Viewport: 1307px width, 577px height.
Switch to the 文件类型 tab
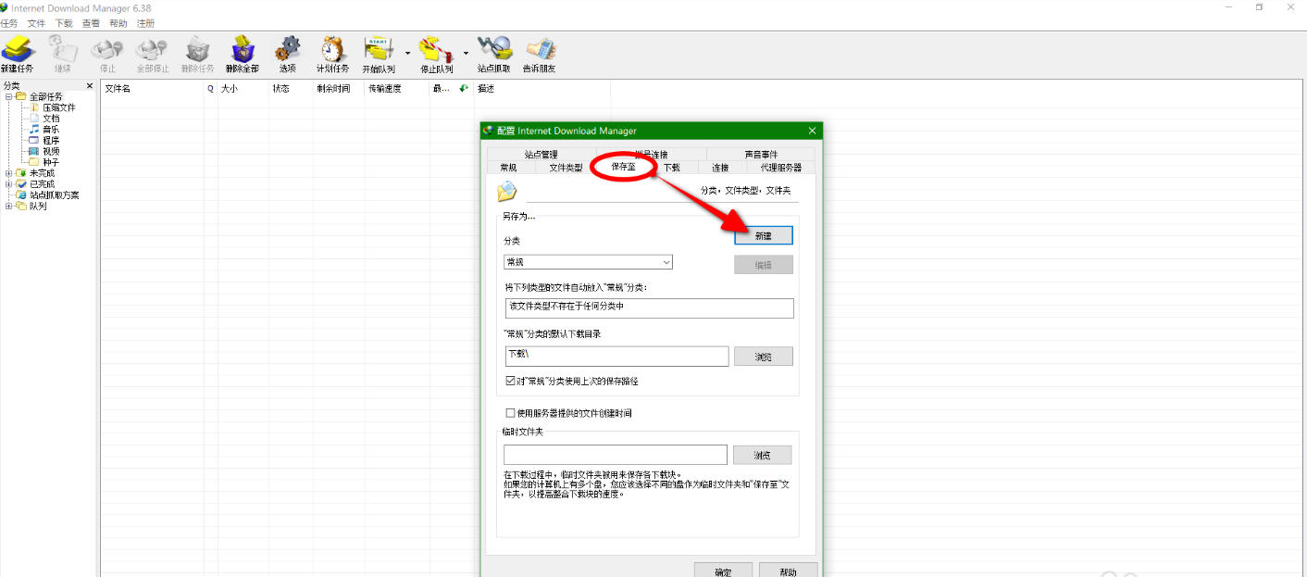[566, 168]
